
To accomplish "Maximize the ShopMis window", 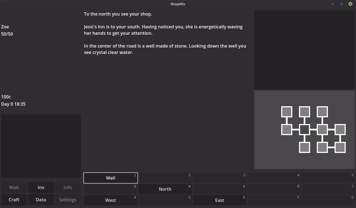I will click(x=342, y=4).
